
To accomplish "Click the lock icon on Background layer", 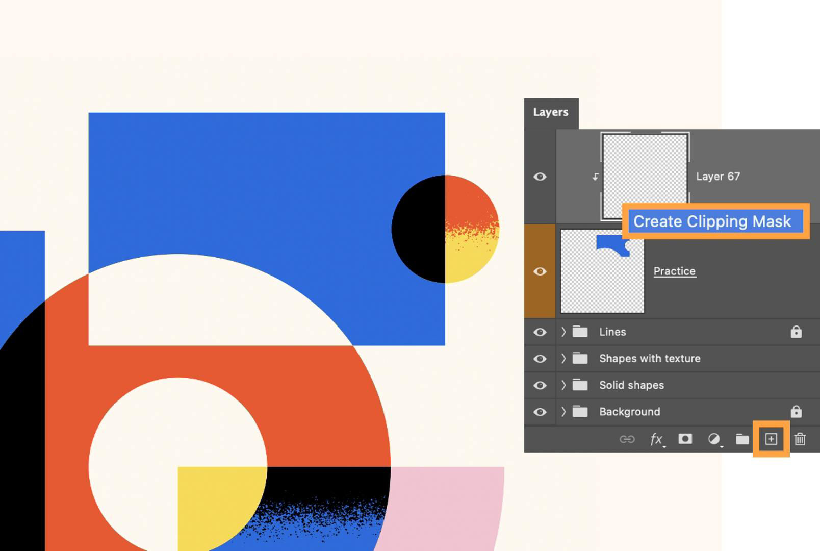I will pyautogui.click(x=796, y=412).
